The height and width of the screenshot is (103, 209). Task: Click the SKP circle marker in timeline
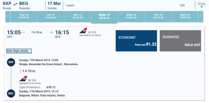11,62
